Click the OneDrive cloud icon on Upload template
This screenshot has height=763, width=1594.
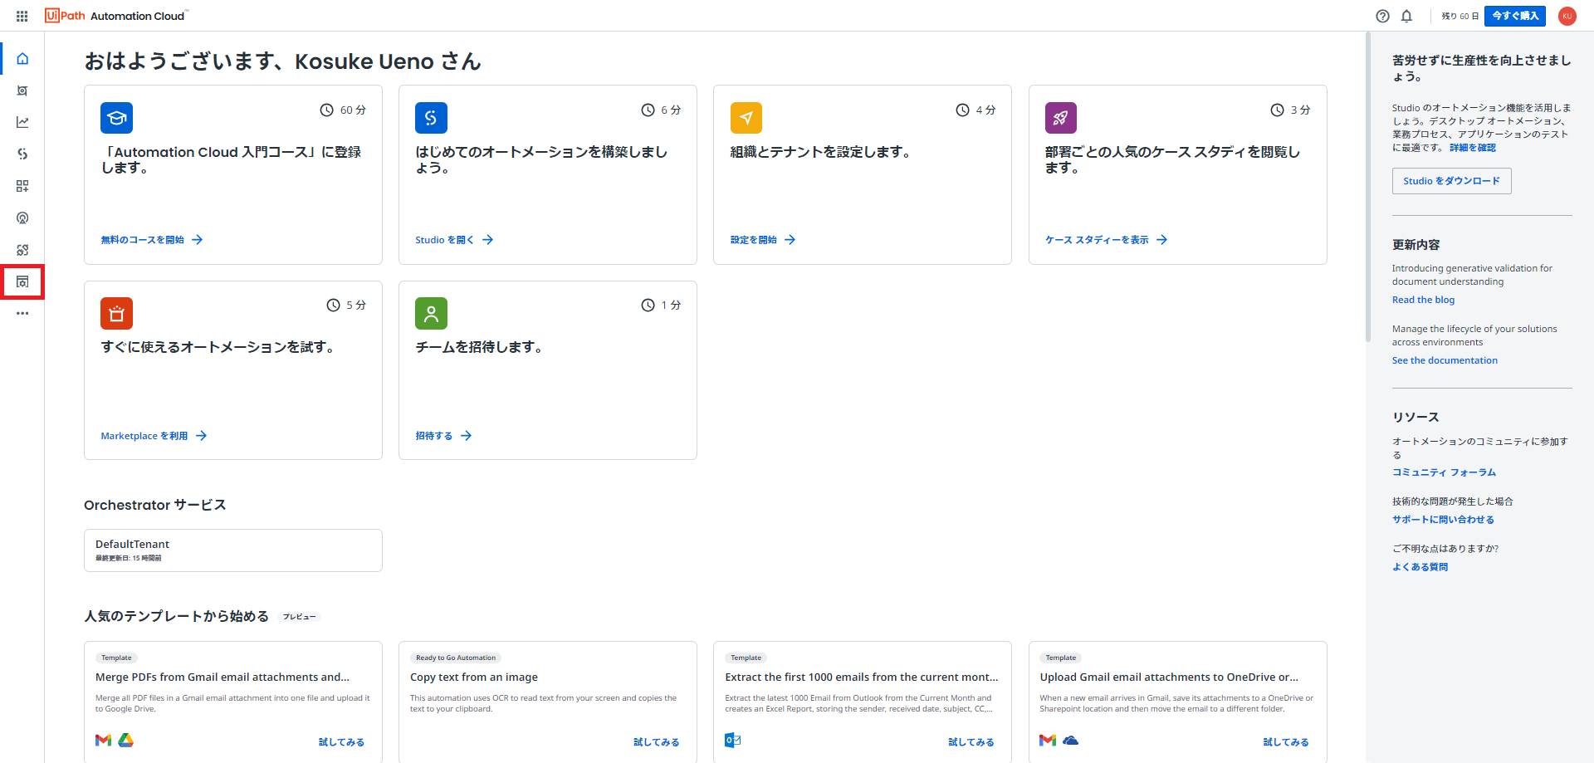(x=1070, y=740)
